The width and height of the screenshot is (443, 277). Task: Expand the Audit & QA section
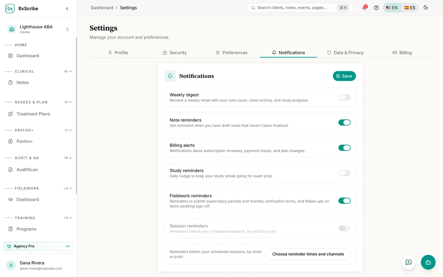click(x=68, y=158)
